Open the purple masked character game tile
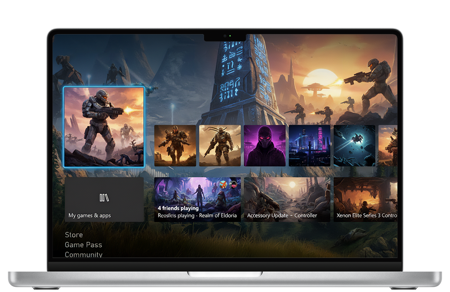The width and height of the screenshot is (450, 292). [x=265, y=146]
